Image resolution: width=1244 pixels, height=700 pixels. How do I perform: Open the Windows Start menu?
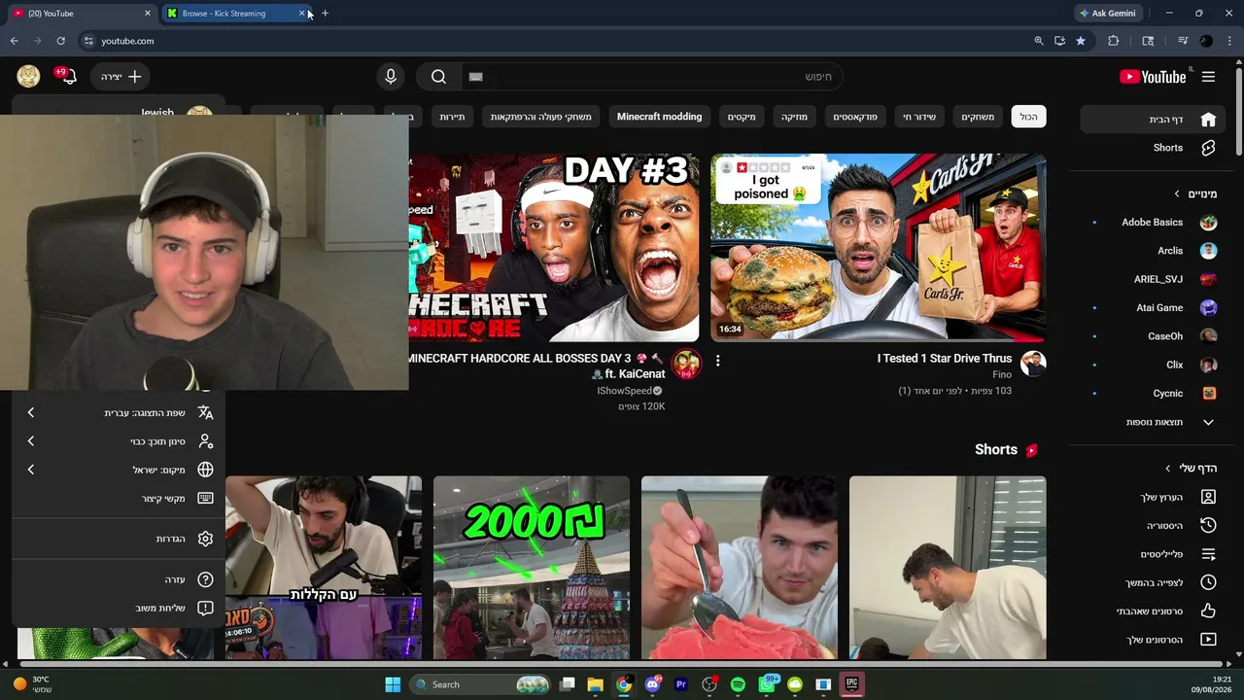tap(393, 684)
